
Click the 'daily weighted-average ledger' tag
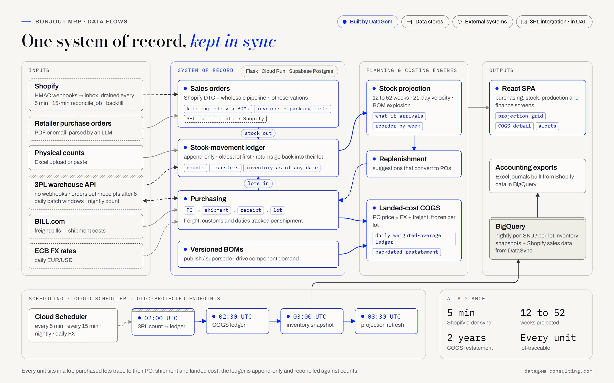(x=414, y=239)
